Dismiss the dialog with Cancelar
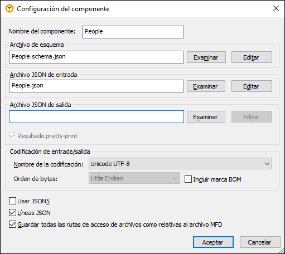285x254 pixels. coord(260,242)
